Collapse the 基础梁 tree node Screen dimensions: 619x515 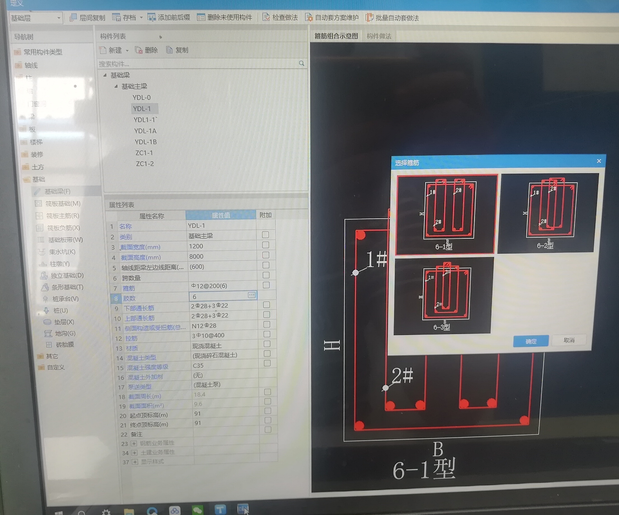pyautogui.click(x=105, y=75)
